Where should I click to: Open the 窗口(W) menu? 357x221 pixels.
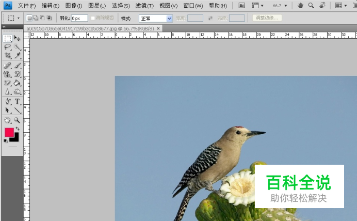tap(193, 6)
